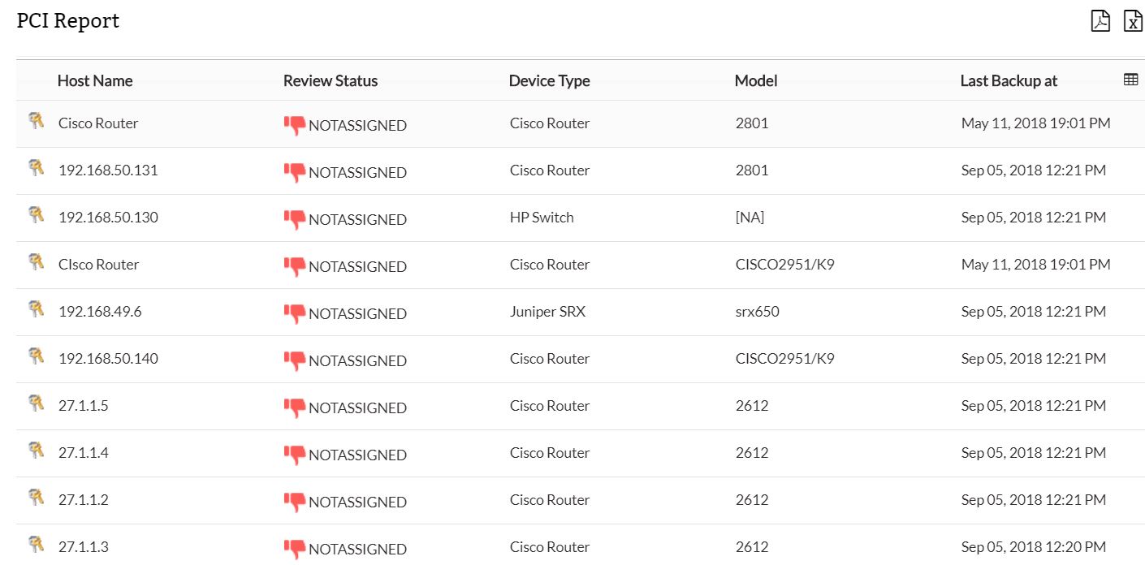Sort by Review Status column header
This screenshot has height=565, width=1145.
(x=331, y=81)
